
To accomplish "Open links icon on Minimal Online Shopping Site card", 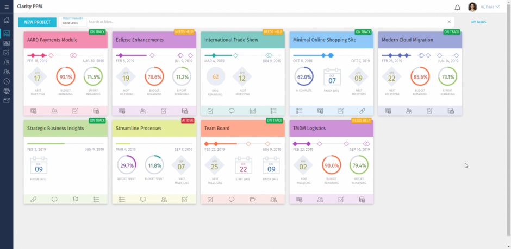I will click(x=362, y=111).
